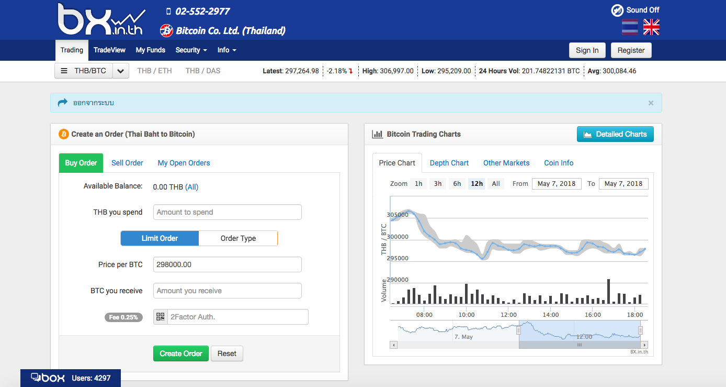
Task: Click the tallest volume bar near 17:00
Action: tap(608, 292)
